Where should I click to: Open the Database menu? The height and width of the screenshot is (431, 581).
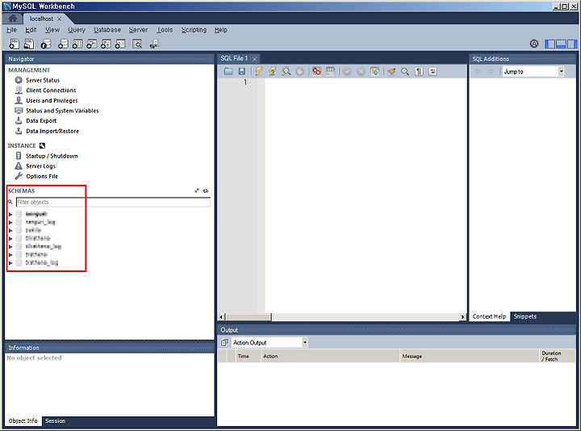(107, 30)
